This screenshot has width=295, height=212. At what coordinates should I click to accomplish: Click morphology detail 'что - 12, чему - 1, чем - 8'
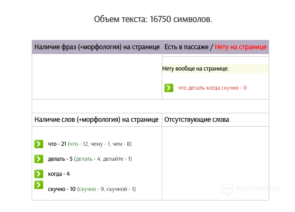pyautogui.click(x=100, y=144)
